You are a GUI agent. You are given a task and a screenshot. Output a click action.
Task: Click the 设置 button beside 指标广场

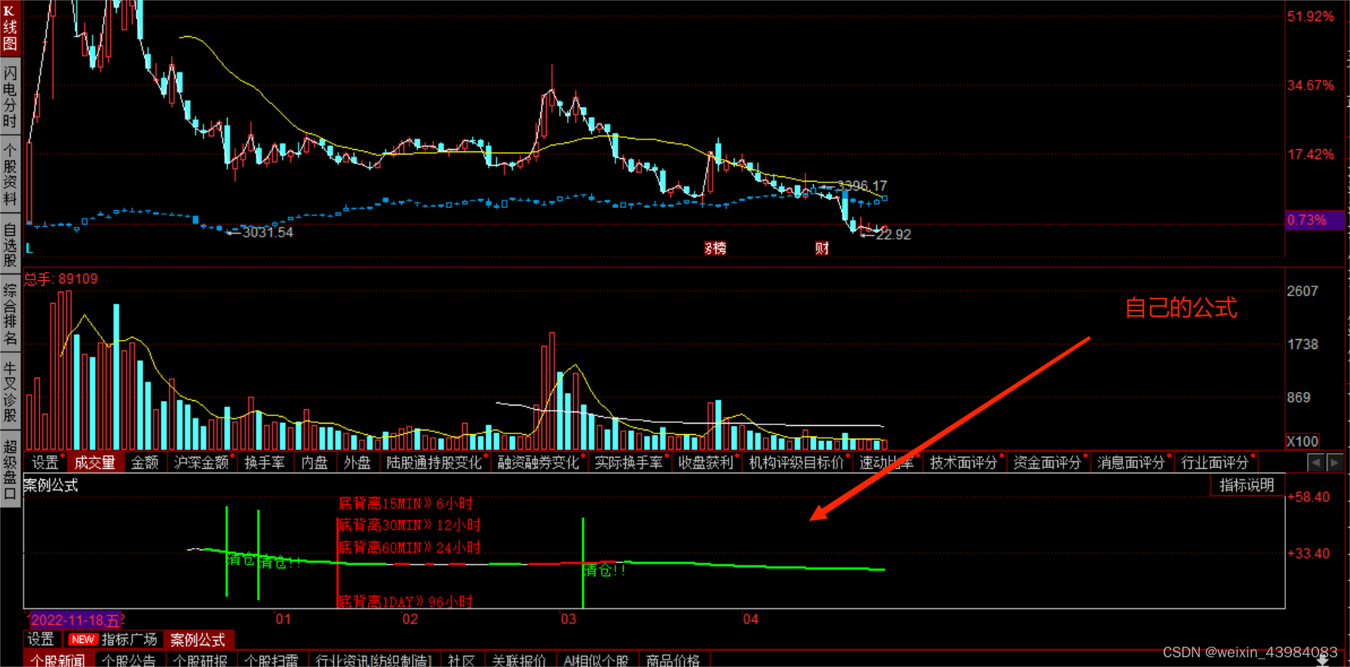41,640
